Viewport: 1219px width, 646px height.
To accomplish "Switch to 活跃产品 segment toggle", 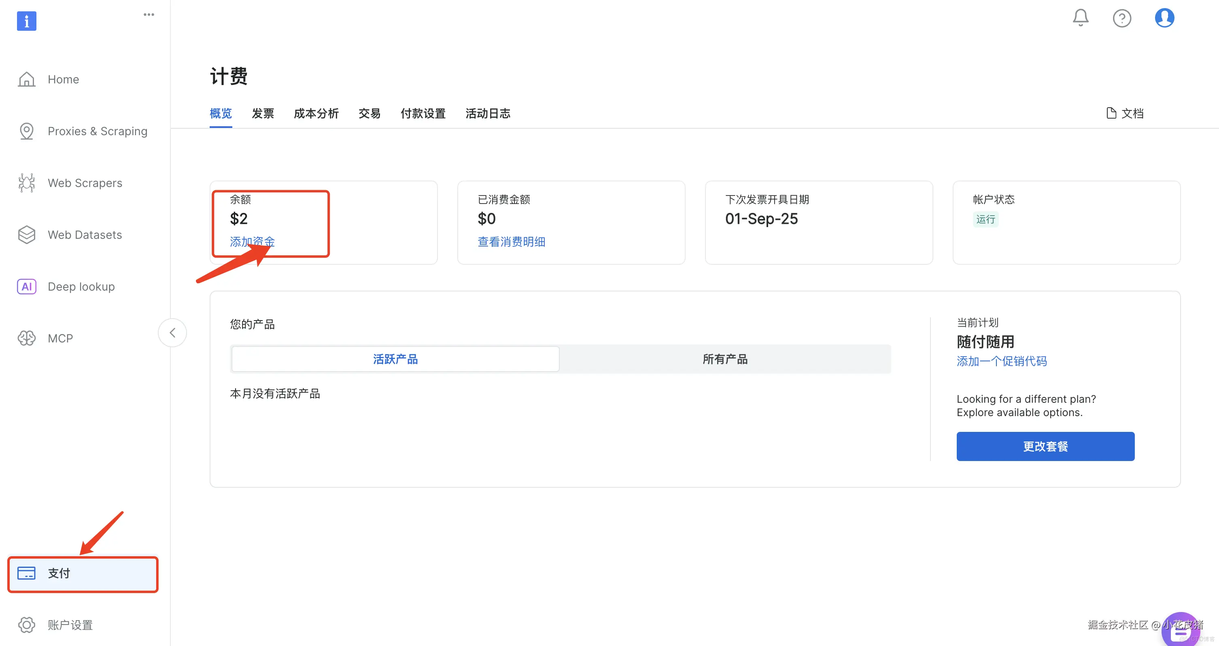I will [395, 359].
